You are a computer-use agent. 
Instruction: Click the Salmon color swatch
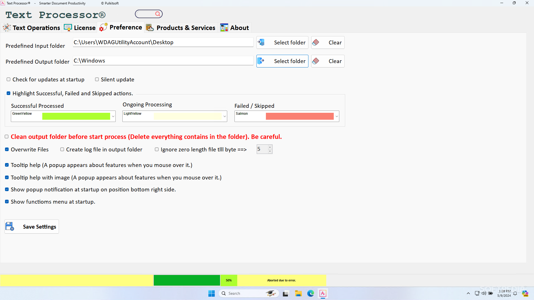300,116
